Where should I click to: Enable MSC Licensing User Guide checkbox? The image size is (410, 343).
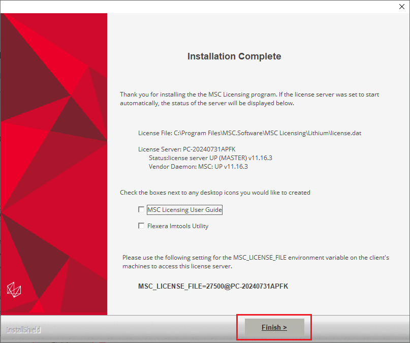141,209
